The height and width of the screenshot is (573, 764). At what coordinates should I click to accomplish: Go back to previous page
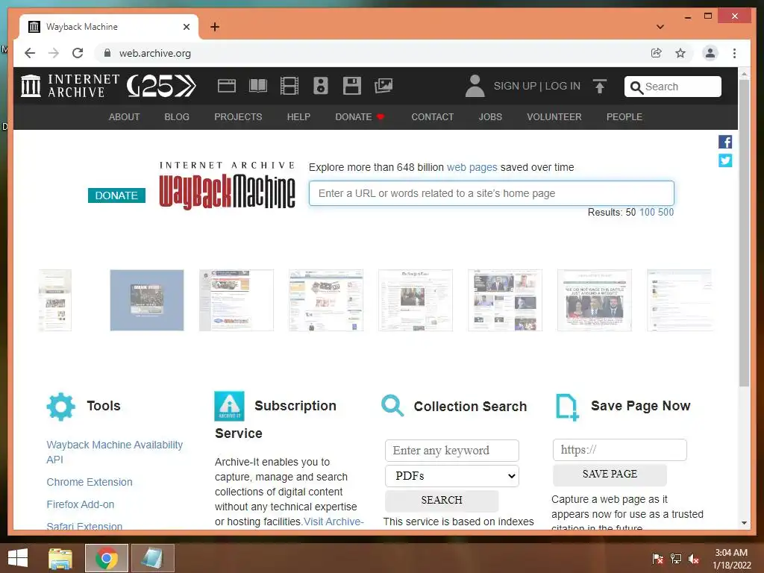pyautogui.click(x=30, y=53)
